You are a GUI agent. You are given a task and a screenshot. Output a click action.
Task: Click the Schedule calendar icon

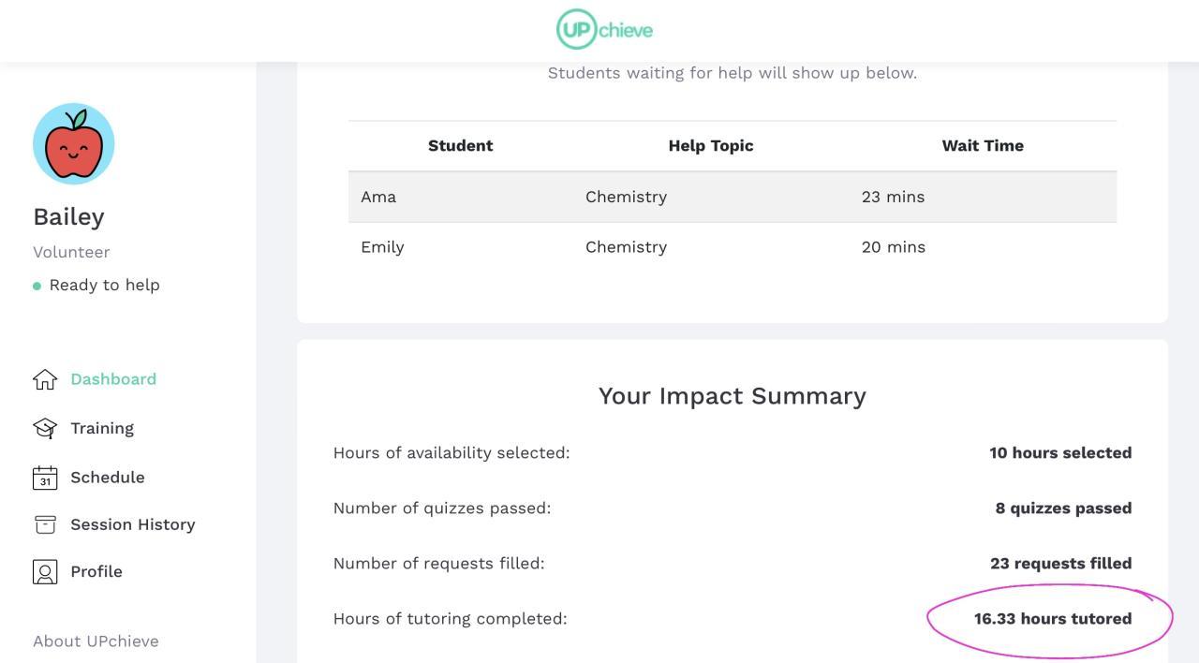tap(45, 478)
